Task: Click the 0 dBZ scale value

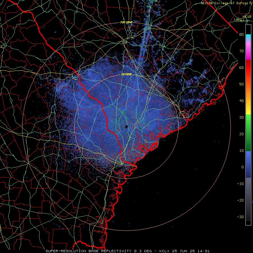Action: click(x=243, y=167)
